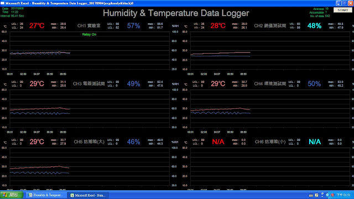The image size is (354, 199).
Task: Close the Microsoft Excel window
Action: pos(351,3)
